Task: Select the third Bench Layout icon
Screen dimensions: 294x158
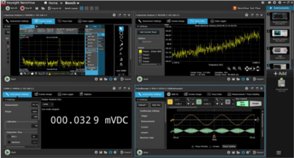Action: click(x=92, y=8)
